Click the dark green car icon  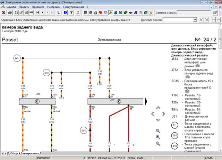click(130, 12)
